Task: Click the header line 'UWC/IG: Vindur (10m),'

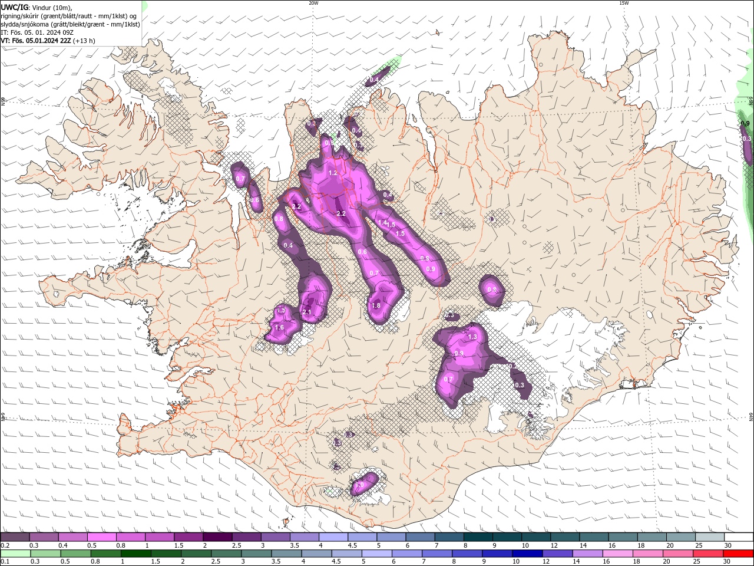Action: pyautogui.click(x=36, y=7)
